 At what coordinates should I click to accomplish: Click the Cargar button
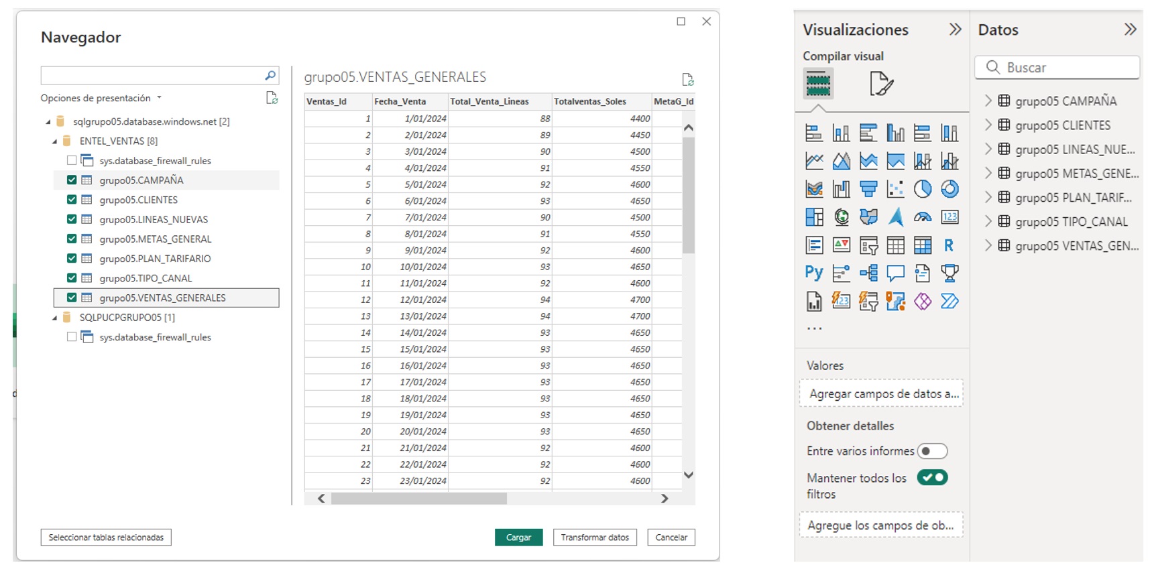(518, 538)
